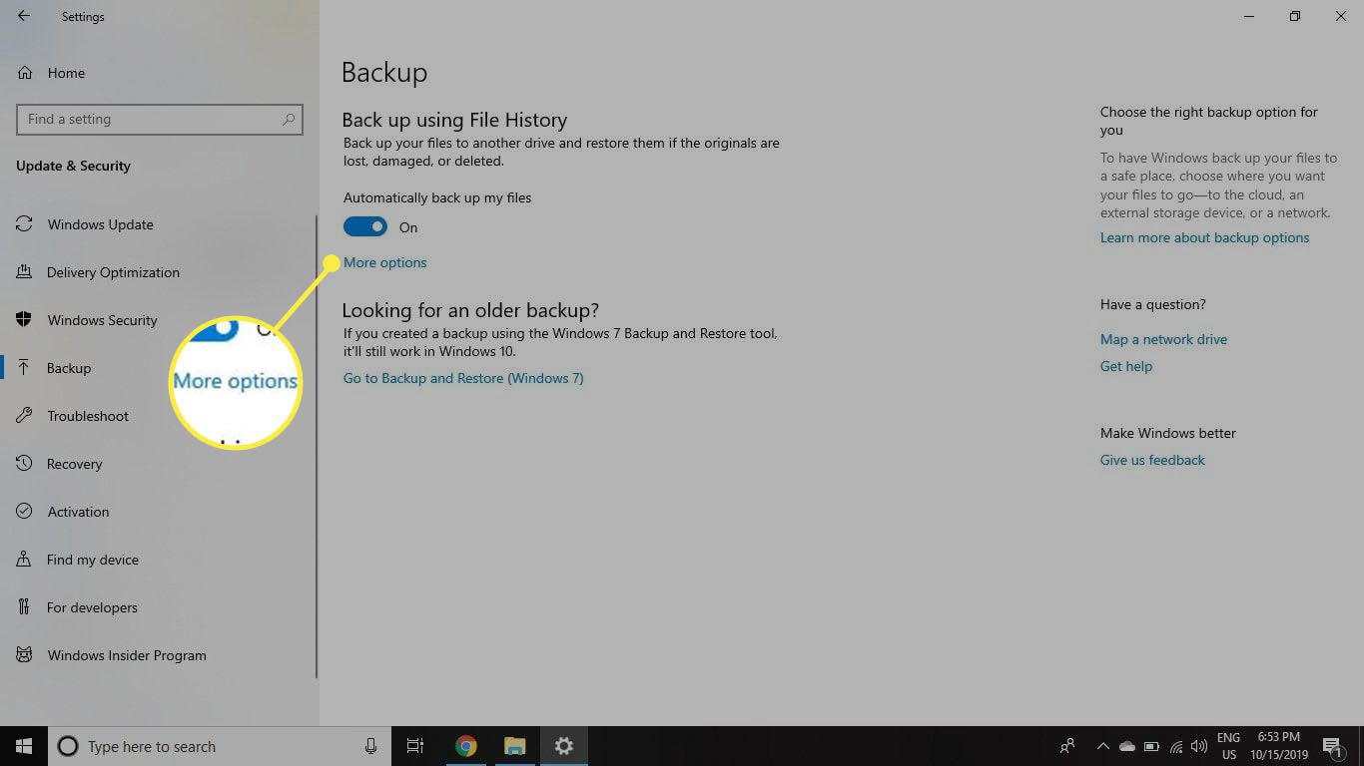Click the volume speaker tray icon
This screenshot has height=766, width=1364.
click(x=1198, y=746)
